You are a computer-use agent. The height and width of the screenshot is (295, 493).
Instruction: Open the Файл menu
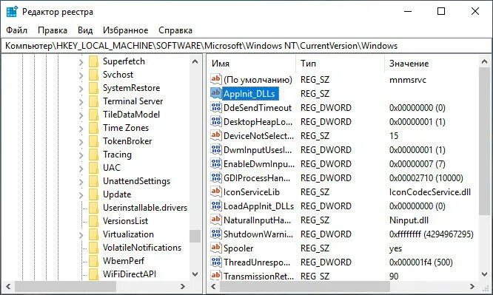pyautogui.click(x=17, y=30)
